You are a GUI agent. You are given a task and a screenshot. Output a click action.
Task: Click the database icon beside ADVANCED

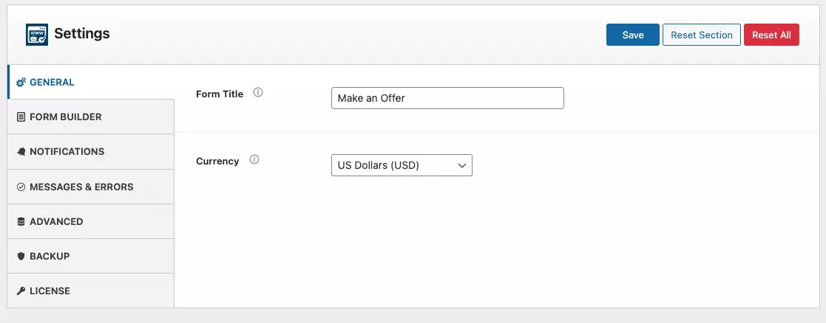(x=21, y=222)
